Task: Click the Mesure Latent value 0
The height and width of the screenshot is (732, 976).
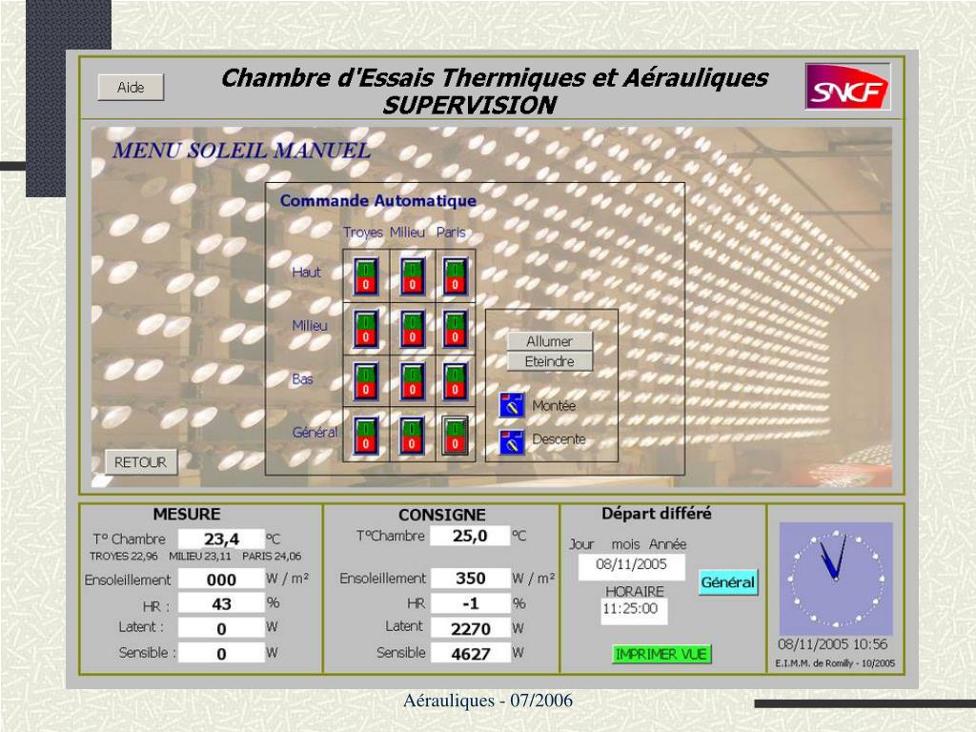Action: tap(221, 629)
